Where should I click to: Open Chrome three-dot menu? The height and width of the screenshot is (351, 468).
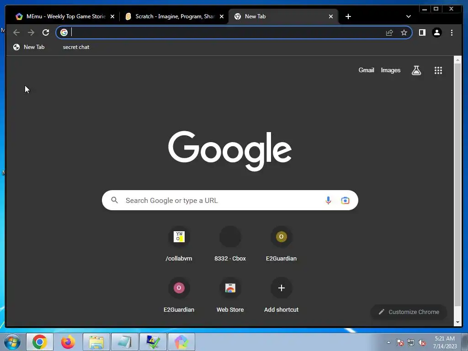coord(452,32)
